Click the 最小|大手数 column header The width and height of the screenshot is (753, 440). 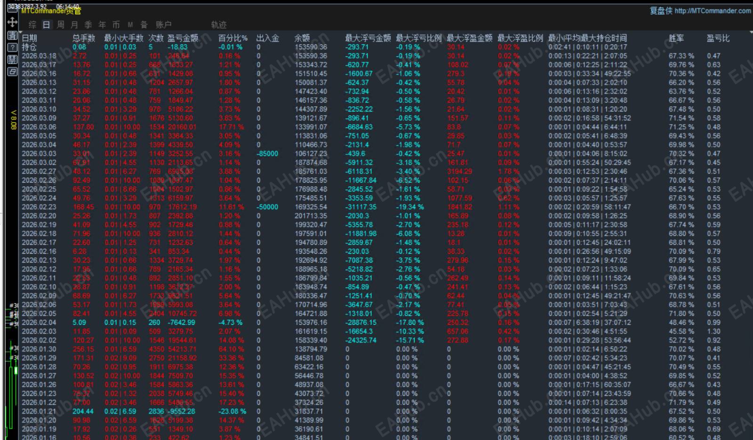(x=124, y=38)
